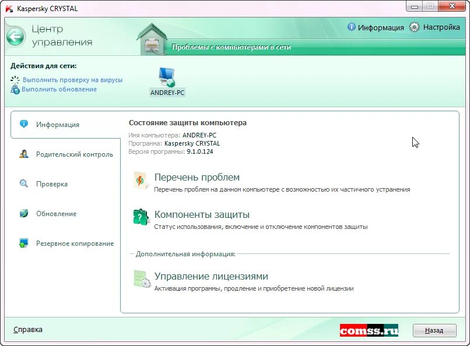Click the Справка help link

(x=28, y=330)
